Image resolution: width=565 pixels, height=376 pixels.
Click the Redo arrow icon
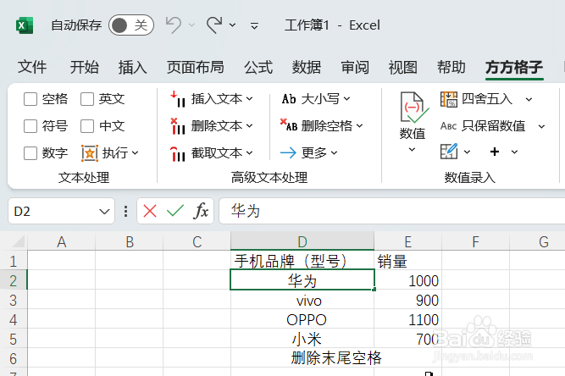pos(214,25)
